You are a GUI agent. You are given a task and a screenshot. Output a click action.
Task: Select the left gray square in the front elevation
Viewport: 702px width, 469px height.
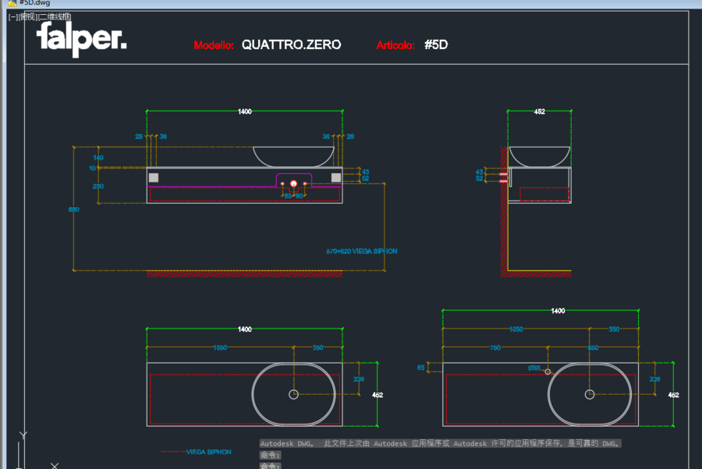(154, 178)
